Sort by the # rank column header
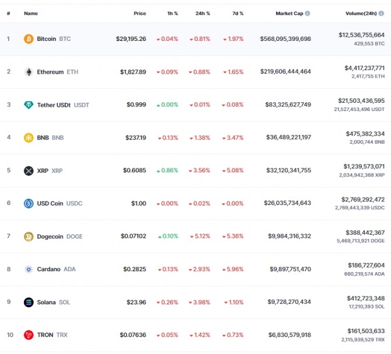This screenshot has height=354, width=391. click(9, 13)
